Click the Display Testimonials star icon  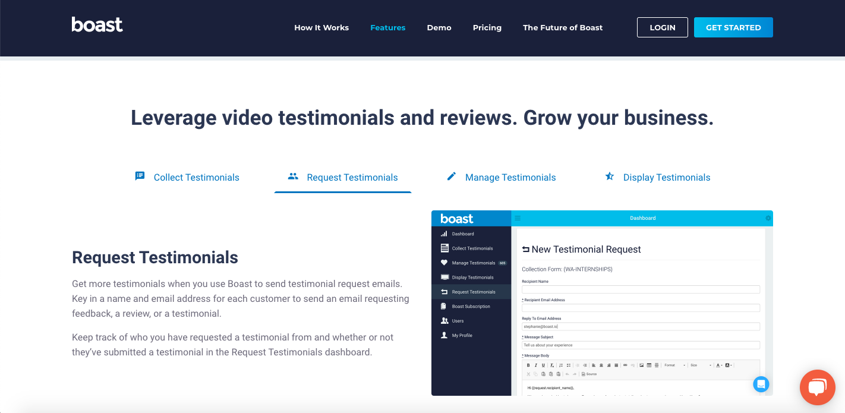(x=609, y=176)
